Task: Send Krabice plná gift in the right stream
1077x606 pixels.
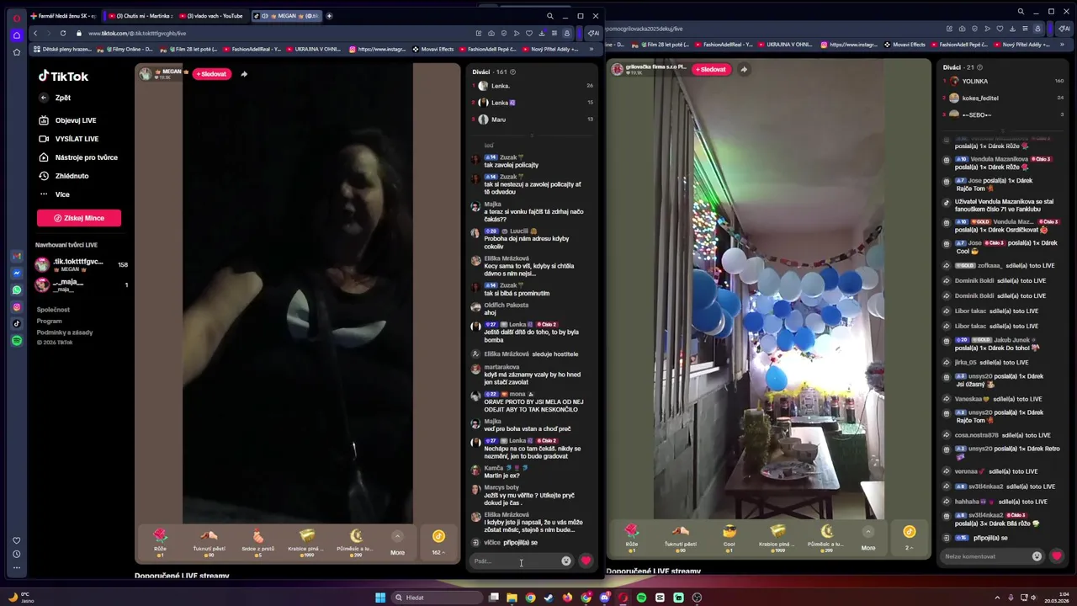Action: 778,536
